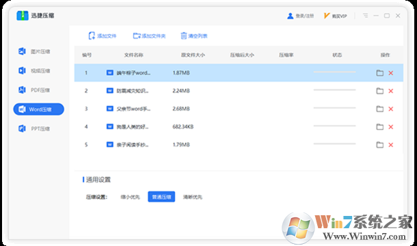Select the clarity-priority compression option

[x=193, y=197]
